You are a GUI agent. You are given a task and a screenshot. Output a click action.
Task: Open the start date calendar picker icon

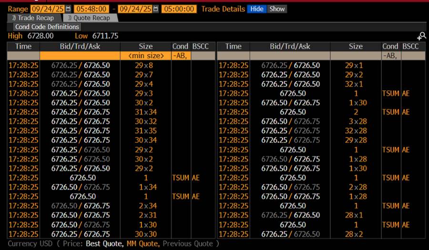pyautogui.click(x=68, y=9)
